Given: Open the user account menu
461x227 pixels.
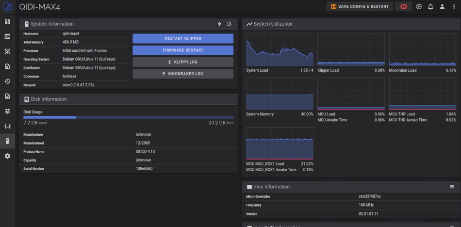Looking at the screenshot, I should click(x=442, y=7).
